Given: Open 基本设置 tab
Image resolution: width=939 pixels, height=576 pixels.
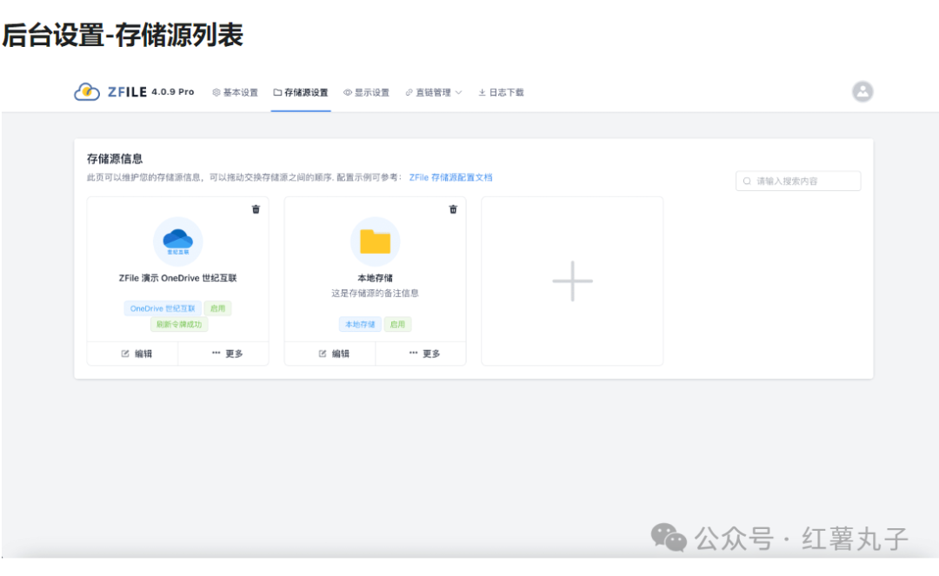Looking at the screenshot, I should (x=236, y=92).
